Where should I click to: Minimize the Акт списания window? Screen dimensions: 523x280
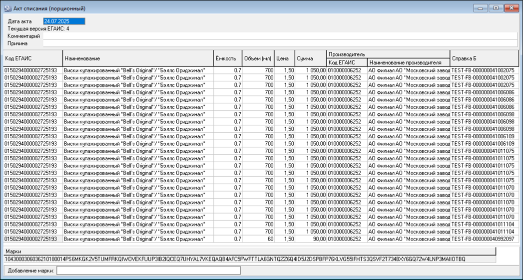click(x=481, y=8)
